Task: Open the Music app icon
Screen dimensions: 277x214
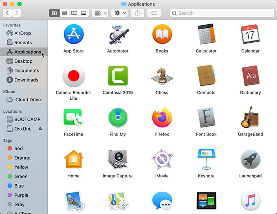Action: pos(251,201)
